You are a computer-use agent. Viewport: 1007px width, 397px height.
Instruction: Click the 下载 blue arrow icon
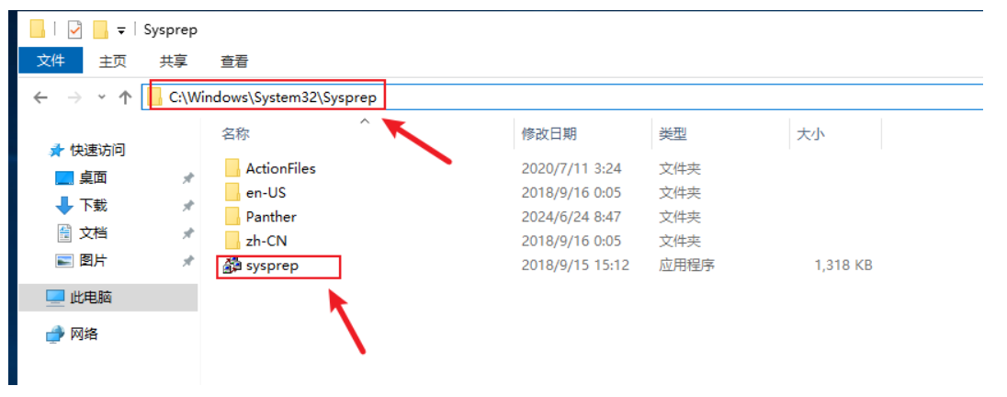(x=64, y=206)
